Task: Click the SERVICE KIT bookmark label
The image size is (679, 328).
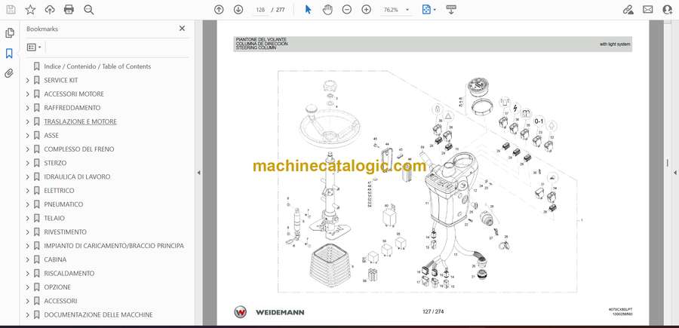Action: [61, 80]
